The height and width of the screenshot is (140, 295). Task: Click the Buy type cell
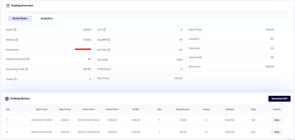[x=253, y=132]
